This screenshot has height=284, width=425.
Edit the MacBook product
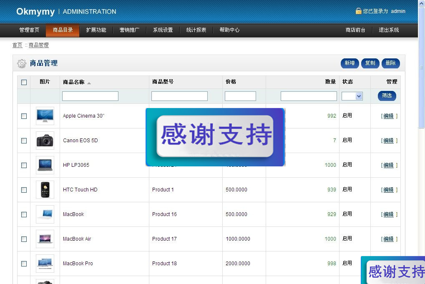[388, 214]
